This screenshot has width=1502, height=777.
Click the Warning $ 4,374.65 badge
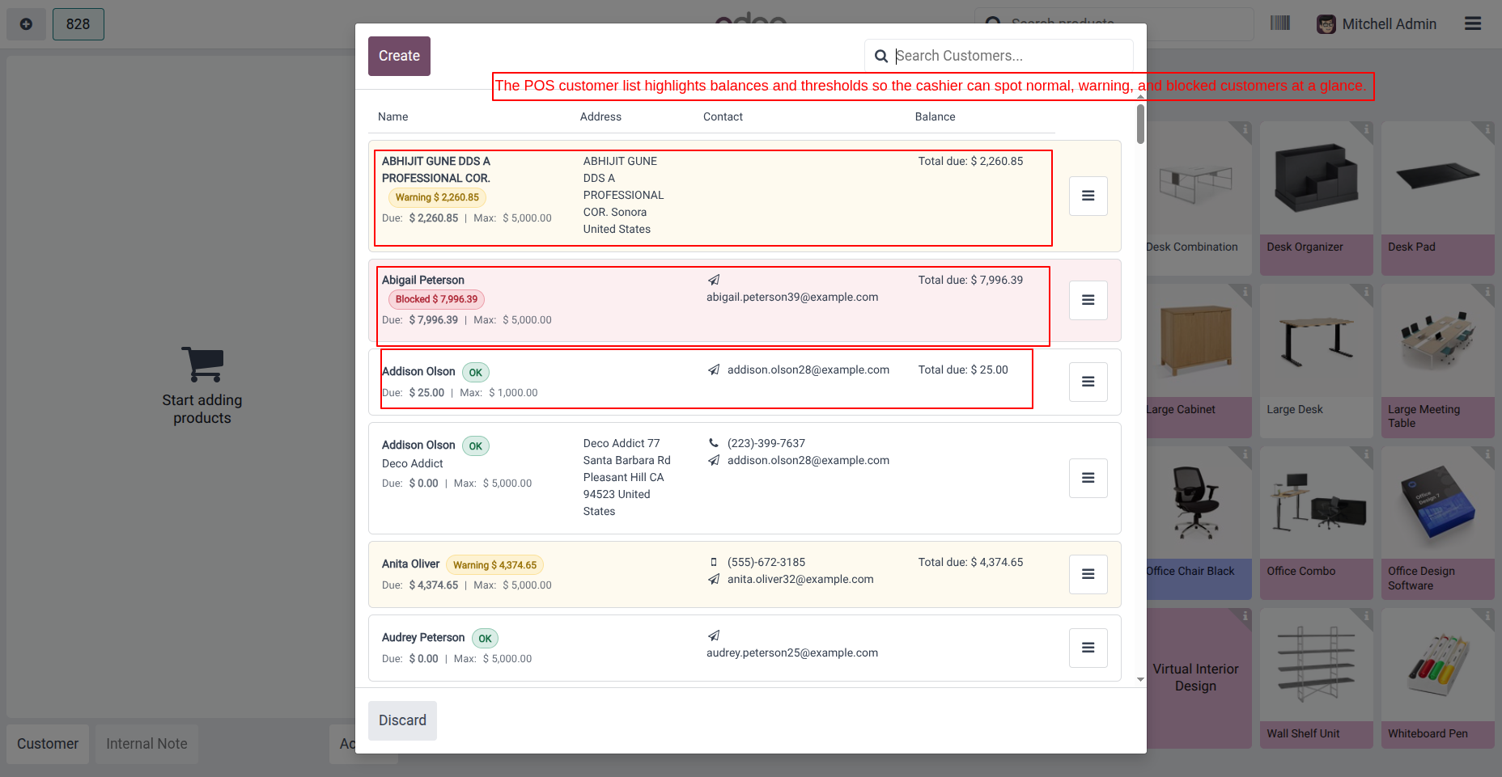pyautogui.click(x=494, y=565)
